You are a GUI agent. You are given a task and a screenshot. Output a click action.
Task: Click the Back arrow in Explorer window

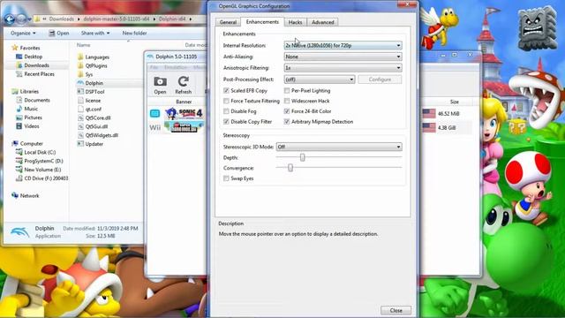[x=10, y=19]
